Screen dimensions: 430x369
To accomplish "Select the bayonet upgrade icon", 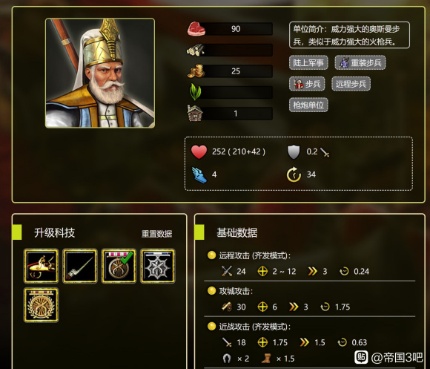I will coord(80,266).
